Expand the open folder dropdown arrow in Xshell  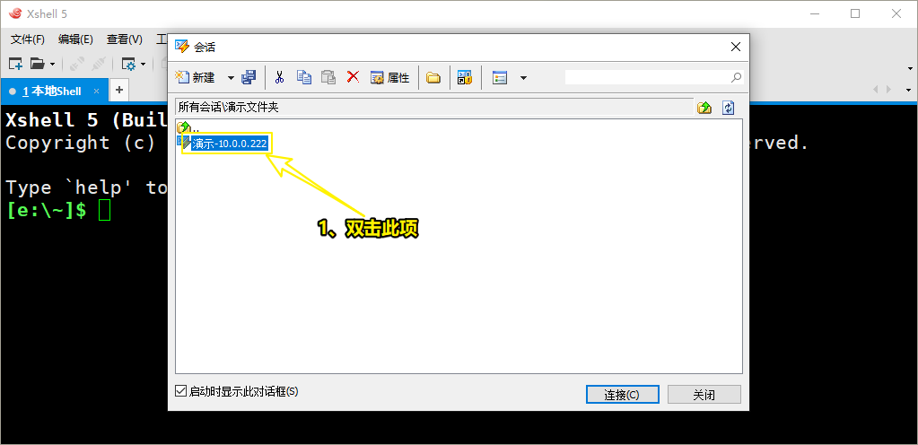coord(53,64)
